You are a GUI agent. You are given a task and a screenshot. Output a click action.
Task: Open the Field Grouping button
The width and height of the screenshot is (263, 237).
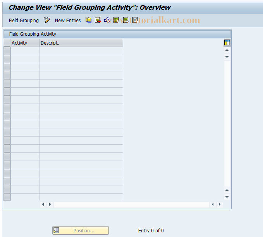tap(24, 20)
